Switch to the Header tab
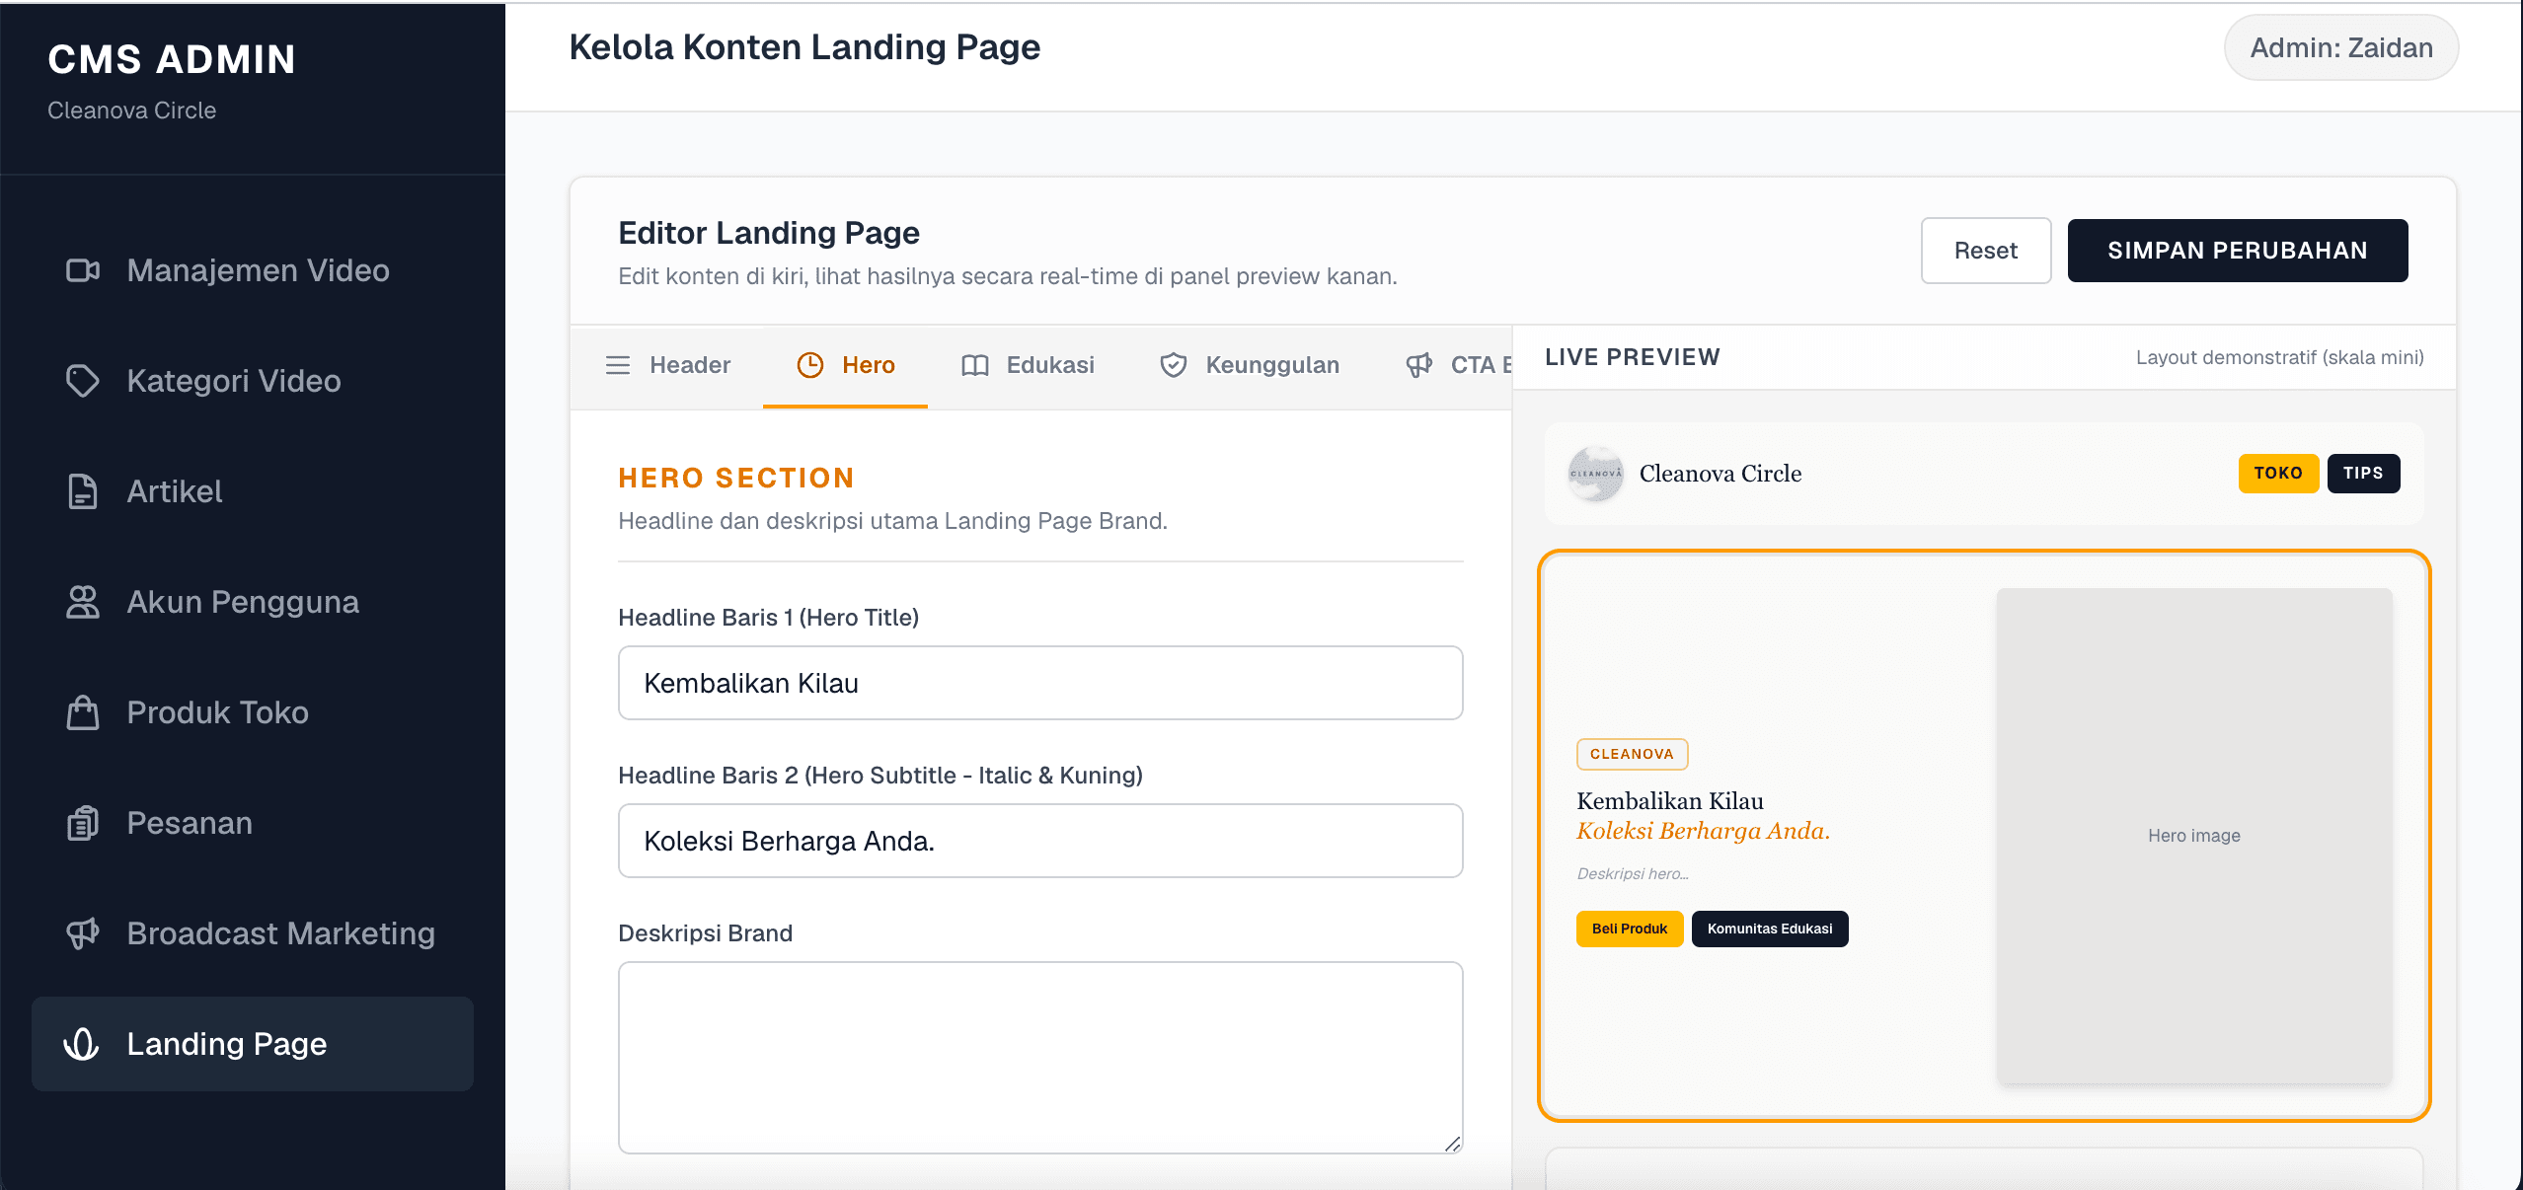The image size is (2523, 1190). coord(668,365)
